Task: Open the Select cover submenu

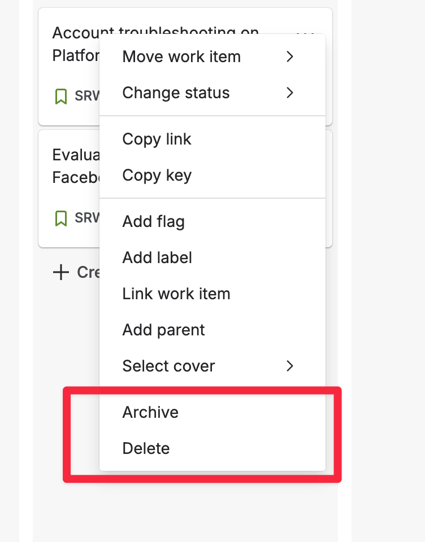Action: coord(212,366)
